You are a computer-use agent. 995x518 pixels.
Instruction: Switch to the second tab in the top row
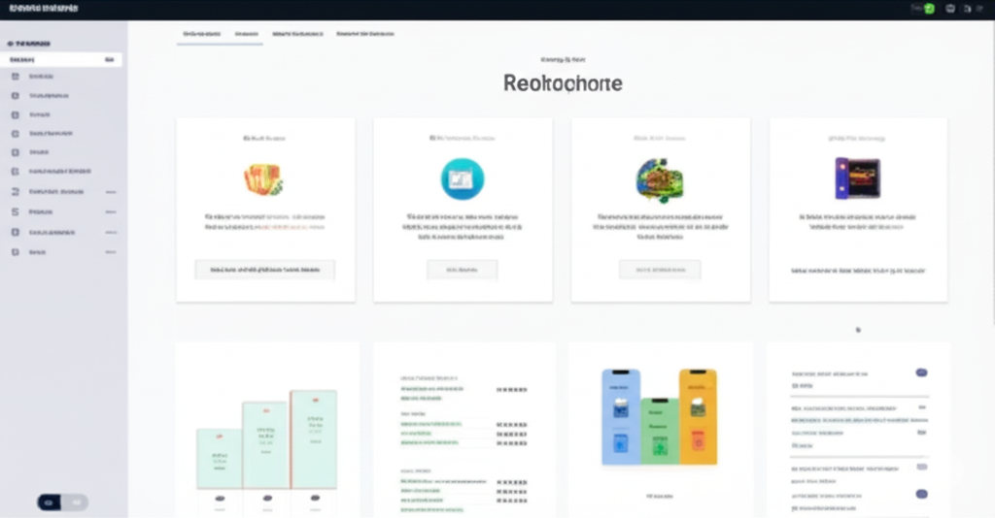246,34
